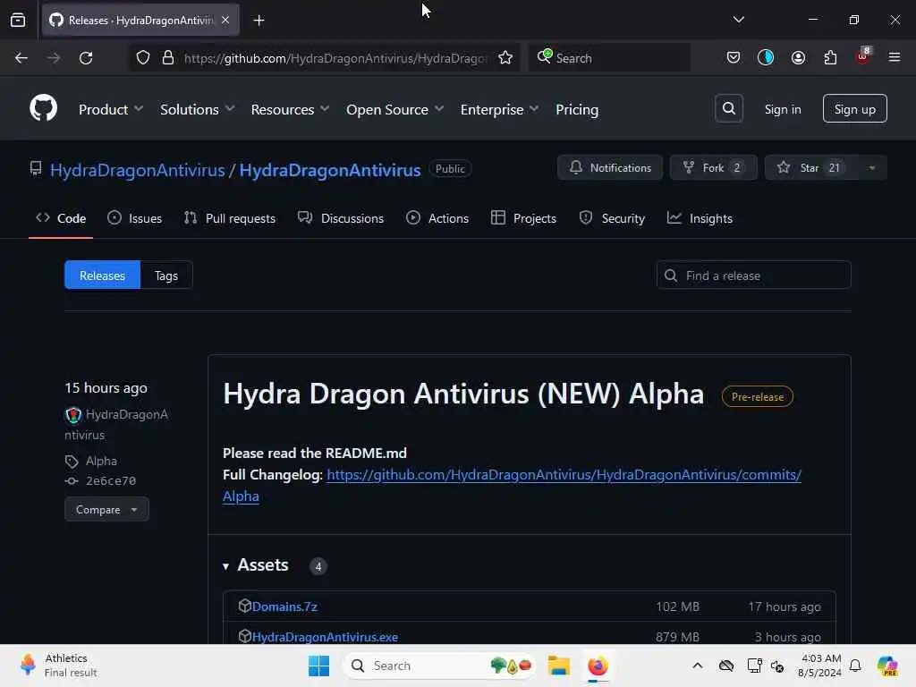Open the Actions tab

click(437, 218)
